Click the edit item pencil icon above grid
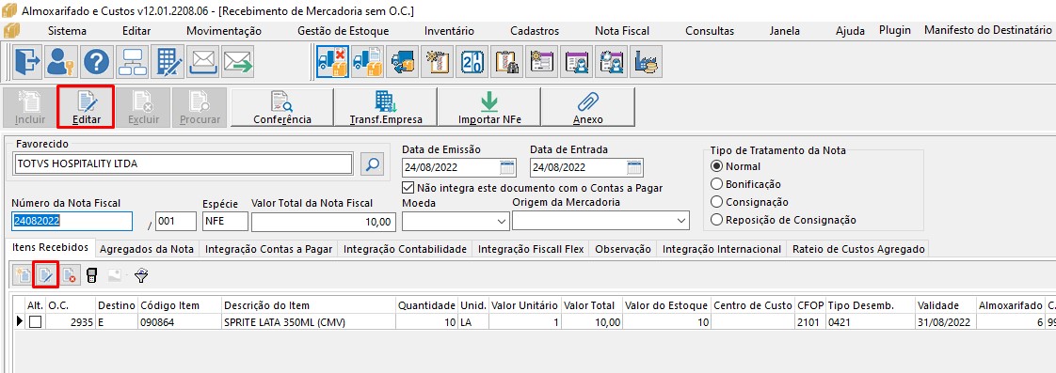Viewport: 1056px width, 373px height. pyautogui.click(x=46, y=275)
